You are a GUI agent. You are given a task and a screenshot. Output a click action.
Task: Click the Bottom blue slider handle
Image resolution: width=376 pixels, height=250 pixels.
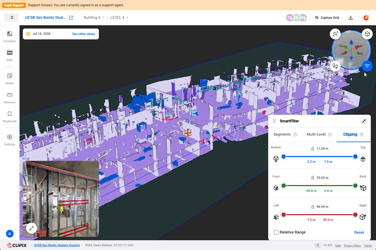(x=284, y=157)
